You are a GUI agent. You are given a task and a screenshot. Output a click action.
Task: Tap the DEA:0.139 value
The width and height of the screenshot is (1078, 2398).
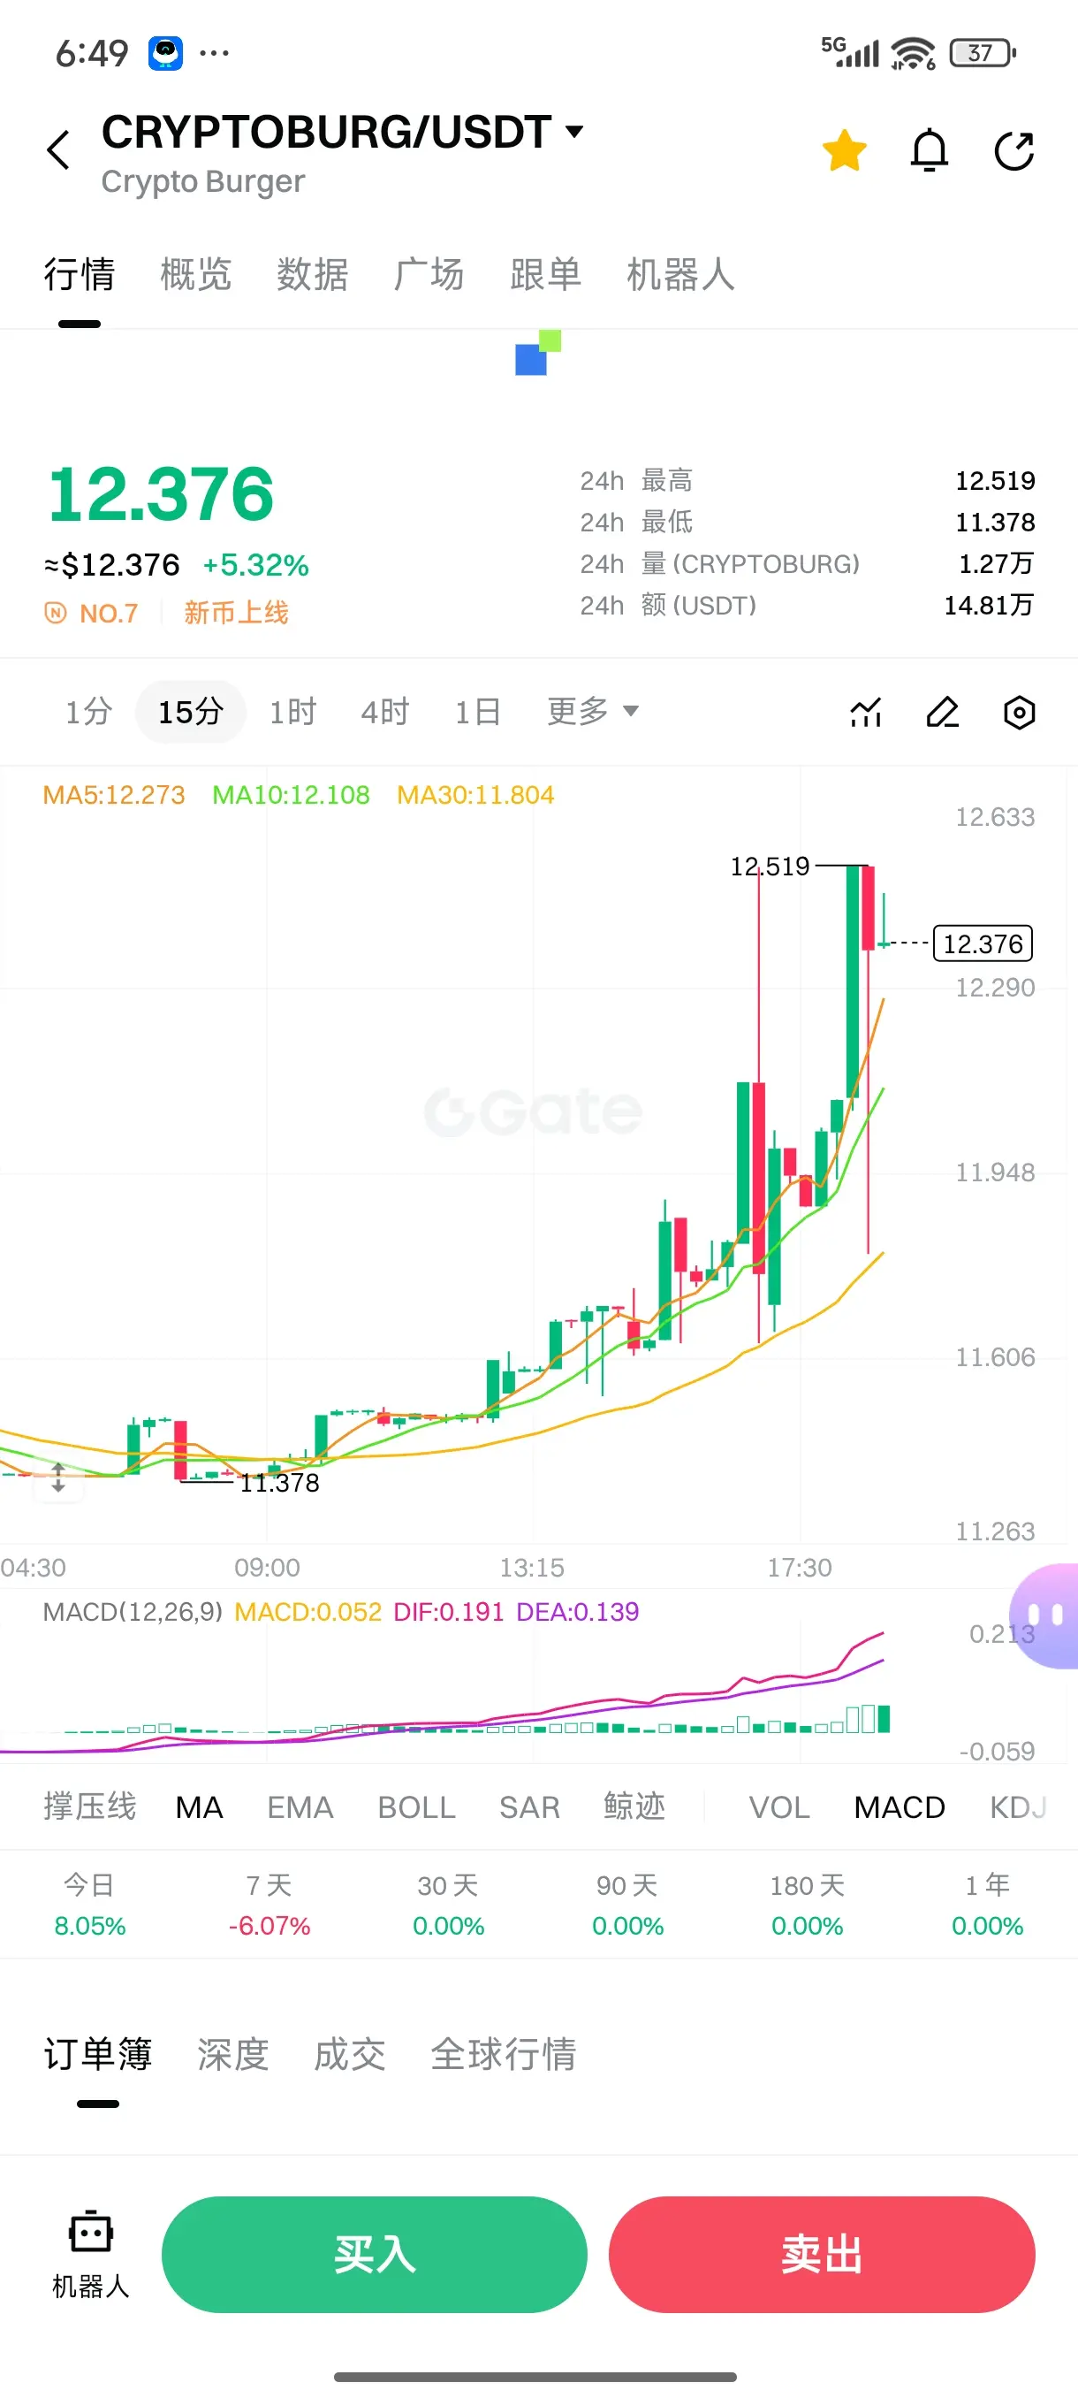coord(578,1612)
